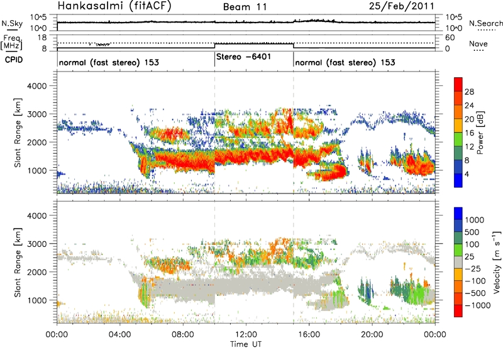
Task: Click the 'Velocity [m s-1]' colorbar title
Action: (497, 262)
